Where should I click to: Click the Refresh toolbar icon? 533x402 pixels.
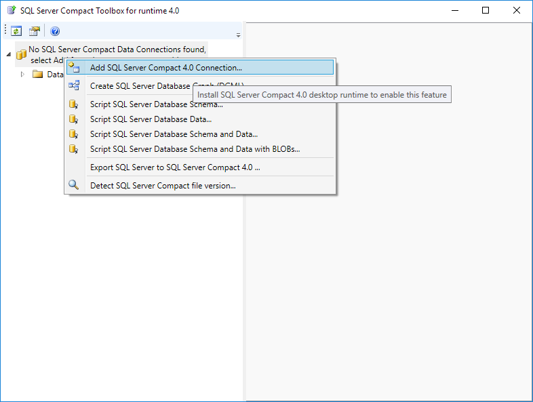(16, 31)
